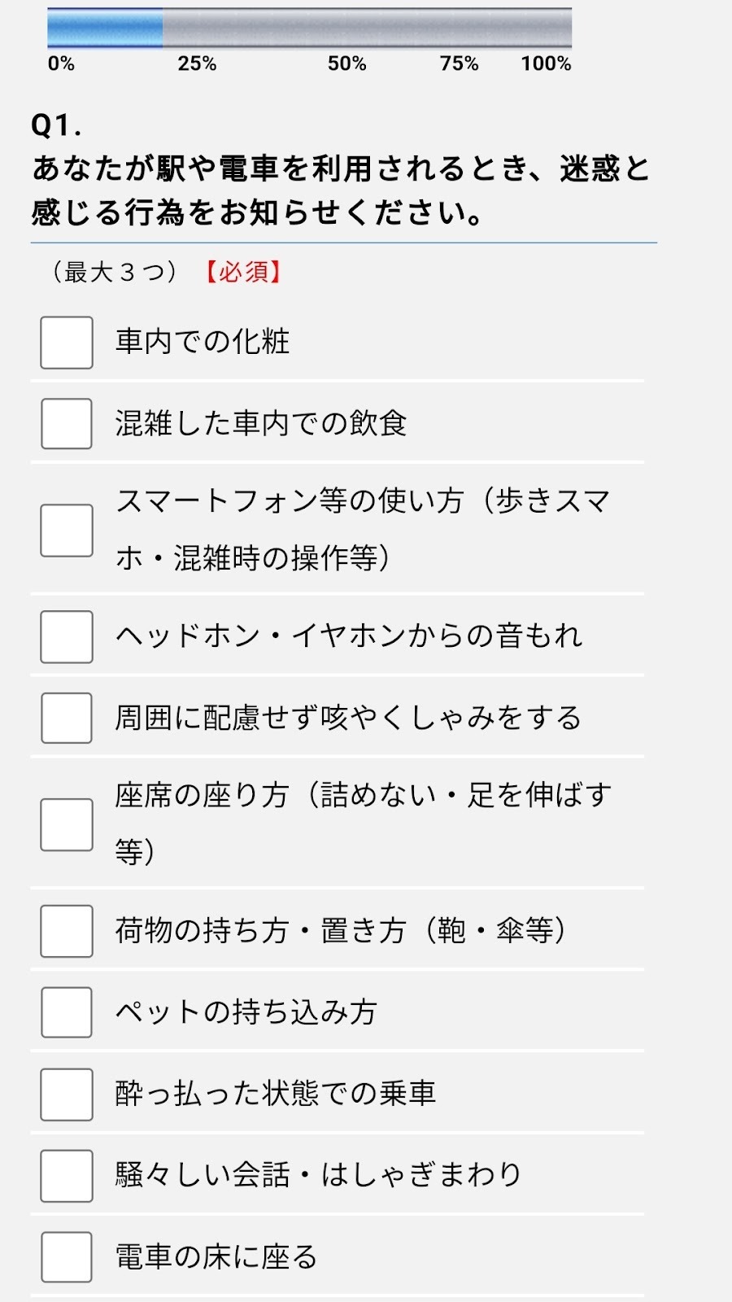This screenshot has height=1302, width=732.
Task: Click the 50% progress label
Action: point(346,64)
